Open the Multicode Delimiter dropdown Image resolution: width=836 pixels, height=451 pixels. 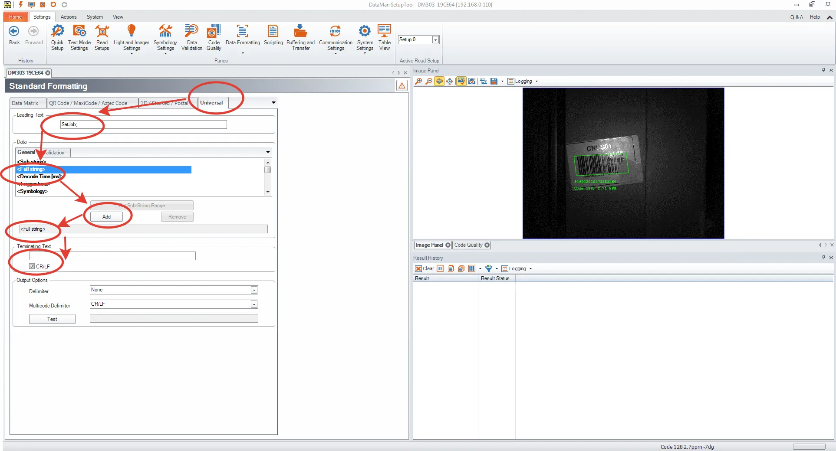click(x=254, y=304)
